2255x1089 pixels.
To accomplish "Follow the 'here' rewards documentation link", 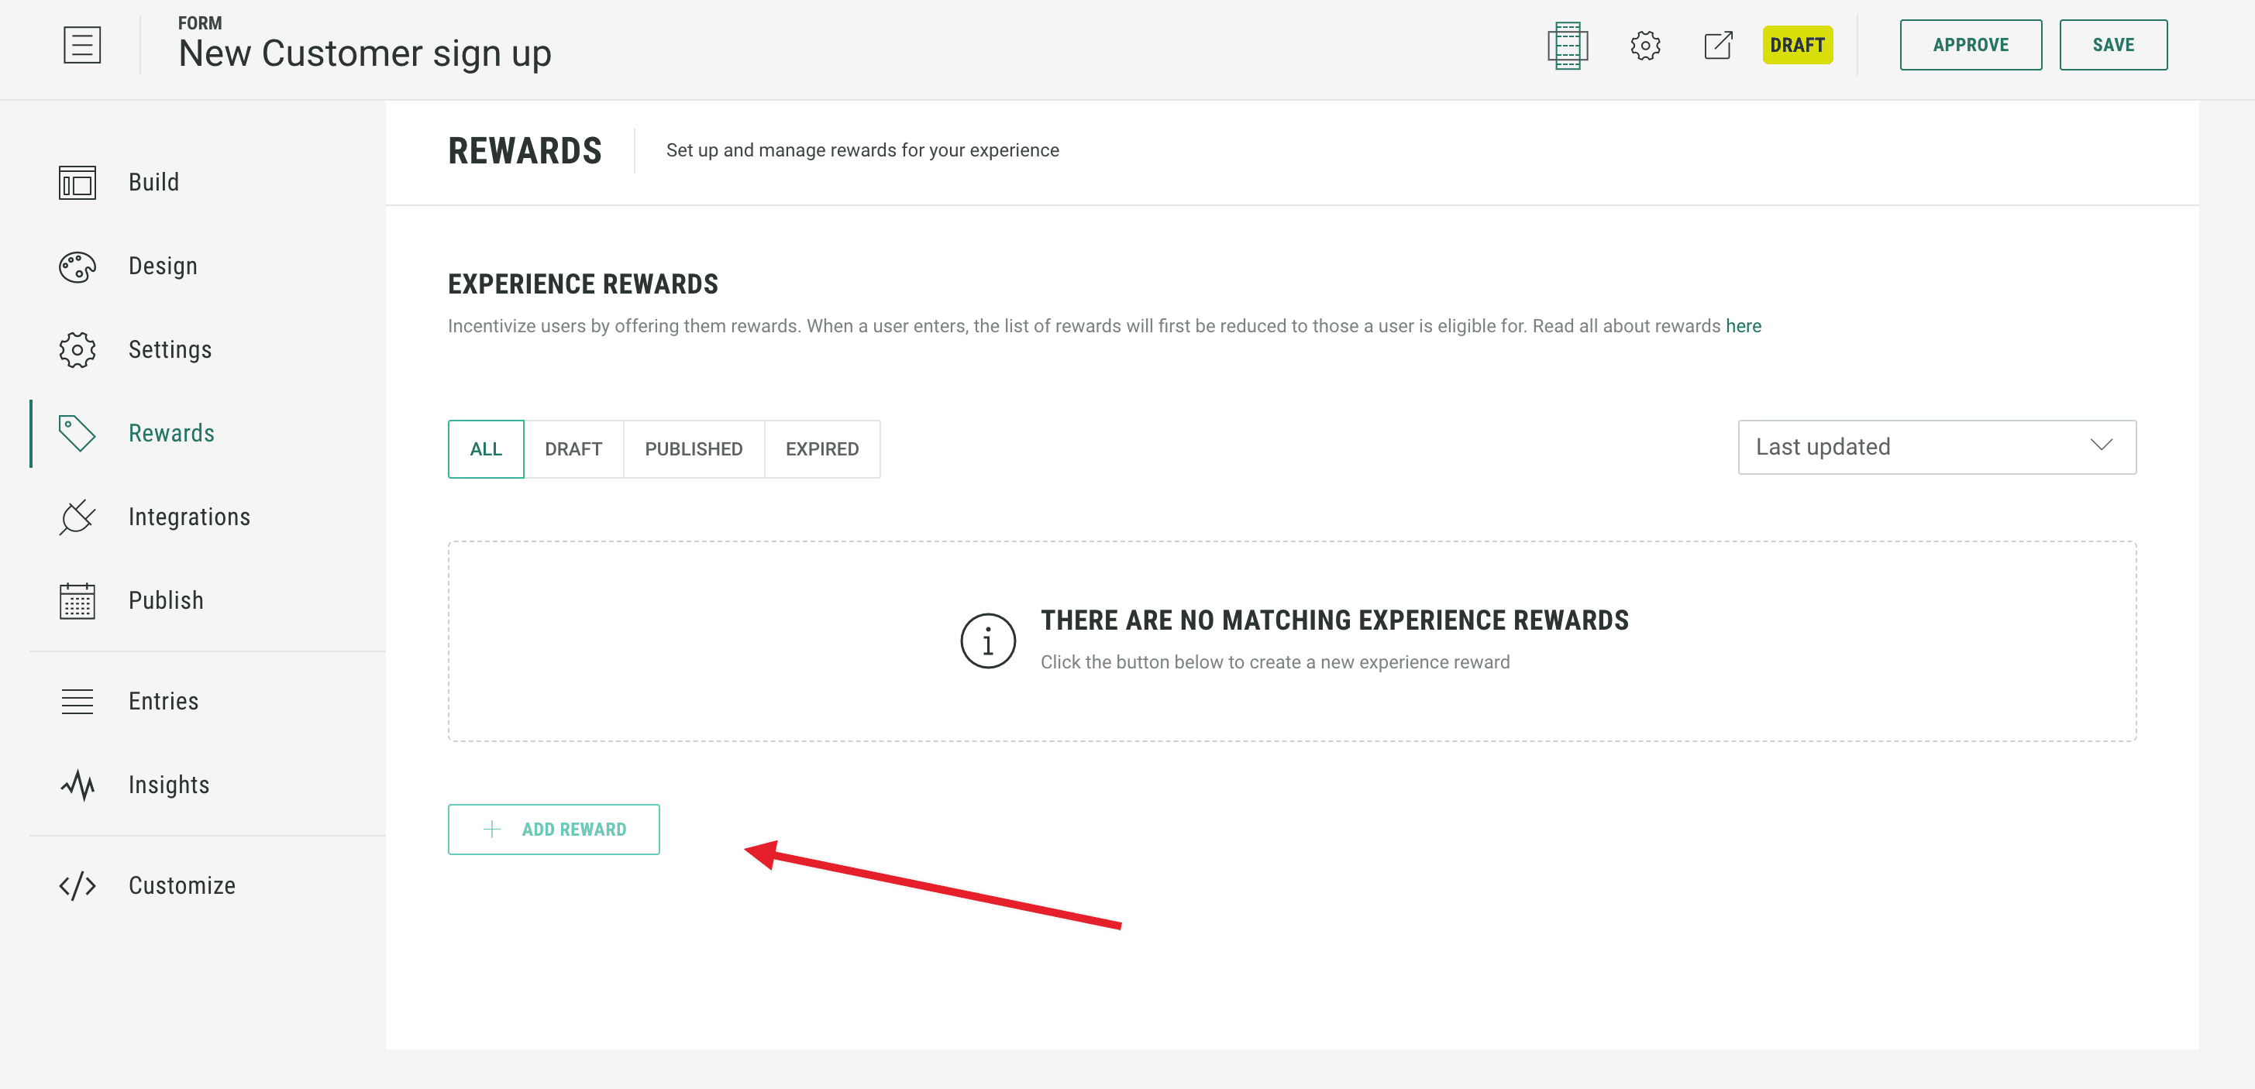I will pyautogui.click(x=1742, y=326).
